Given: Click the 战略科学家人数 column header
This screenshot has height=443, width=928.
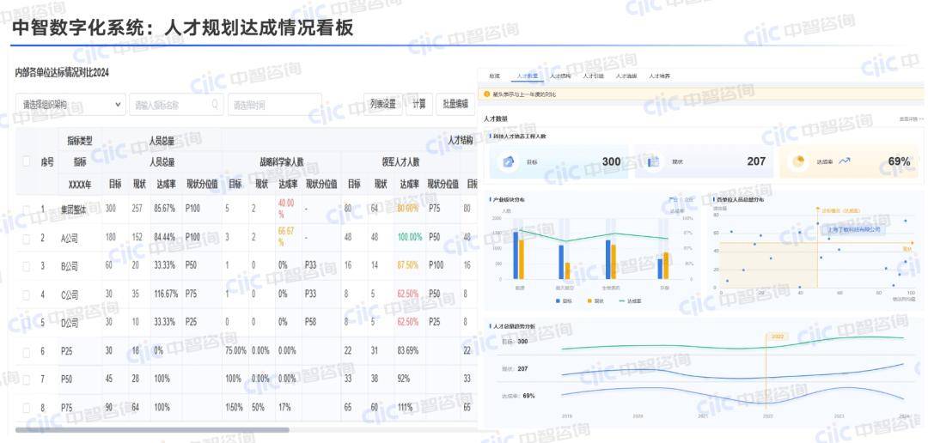Looking at the screenshot, I should [x=282, y=161].
